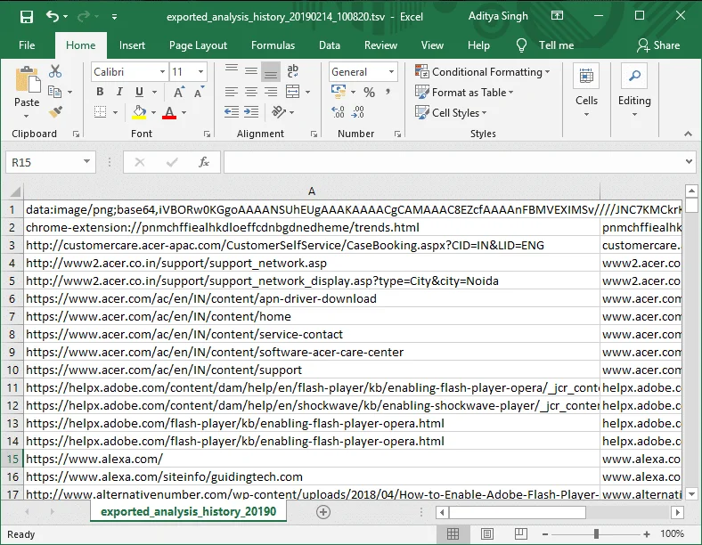
Task: Switch to Review tab
Action: click(x=380, y=45)
